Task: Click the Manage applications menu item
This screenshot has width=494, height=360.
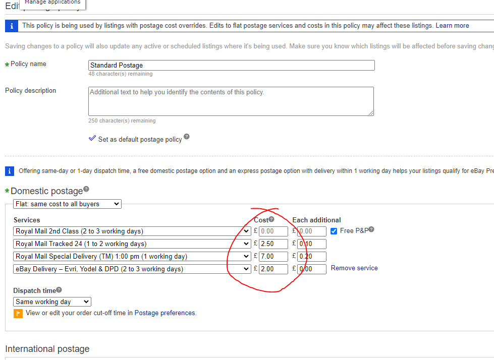Action: coord(52,3)
